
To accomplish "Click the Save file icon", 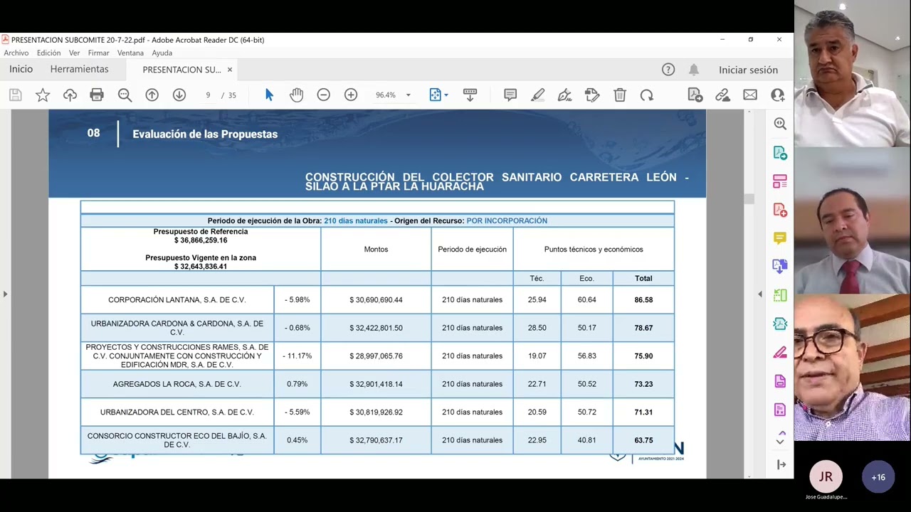I will [x=16, y=95].
